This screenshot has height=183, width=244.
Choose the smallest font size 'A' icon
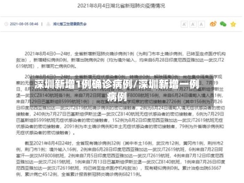click(x=202, y=24)
